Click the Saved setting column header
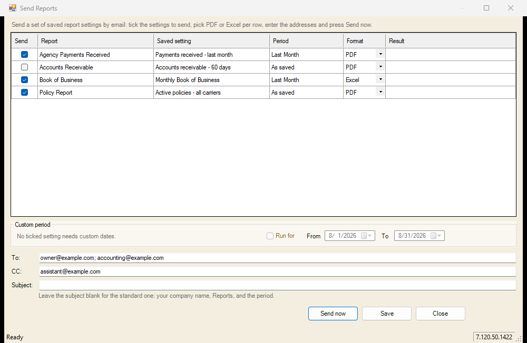This screenshot has width=527, height=343. [212, 41]
